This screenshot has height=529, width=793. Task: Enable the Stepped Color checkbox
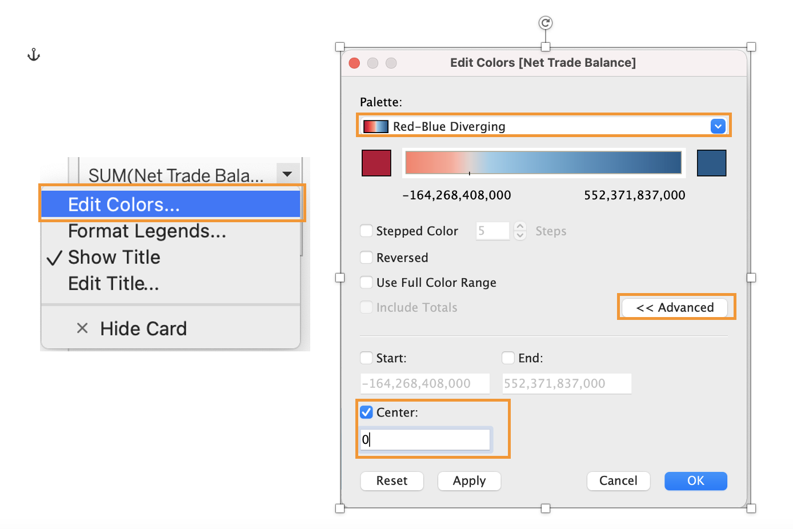(367, 231)
